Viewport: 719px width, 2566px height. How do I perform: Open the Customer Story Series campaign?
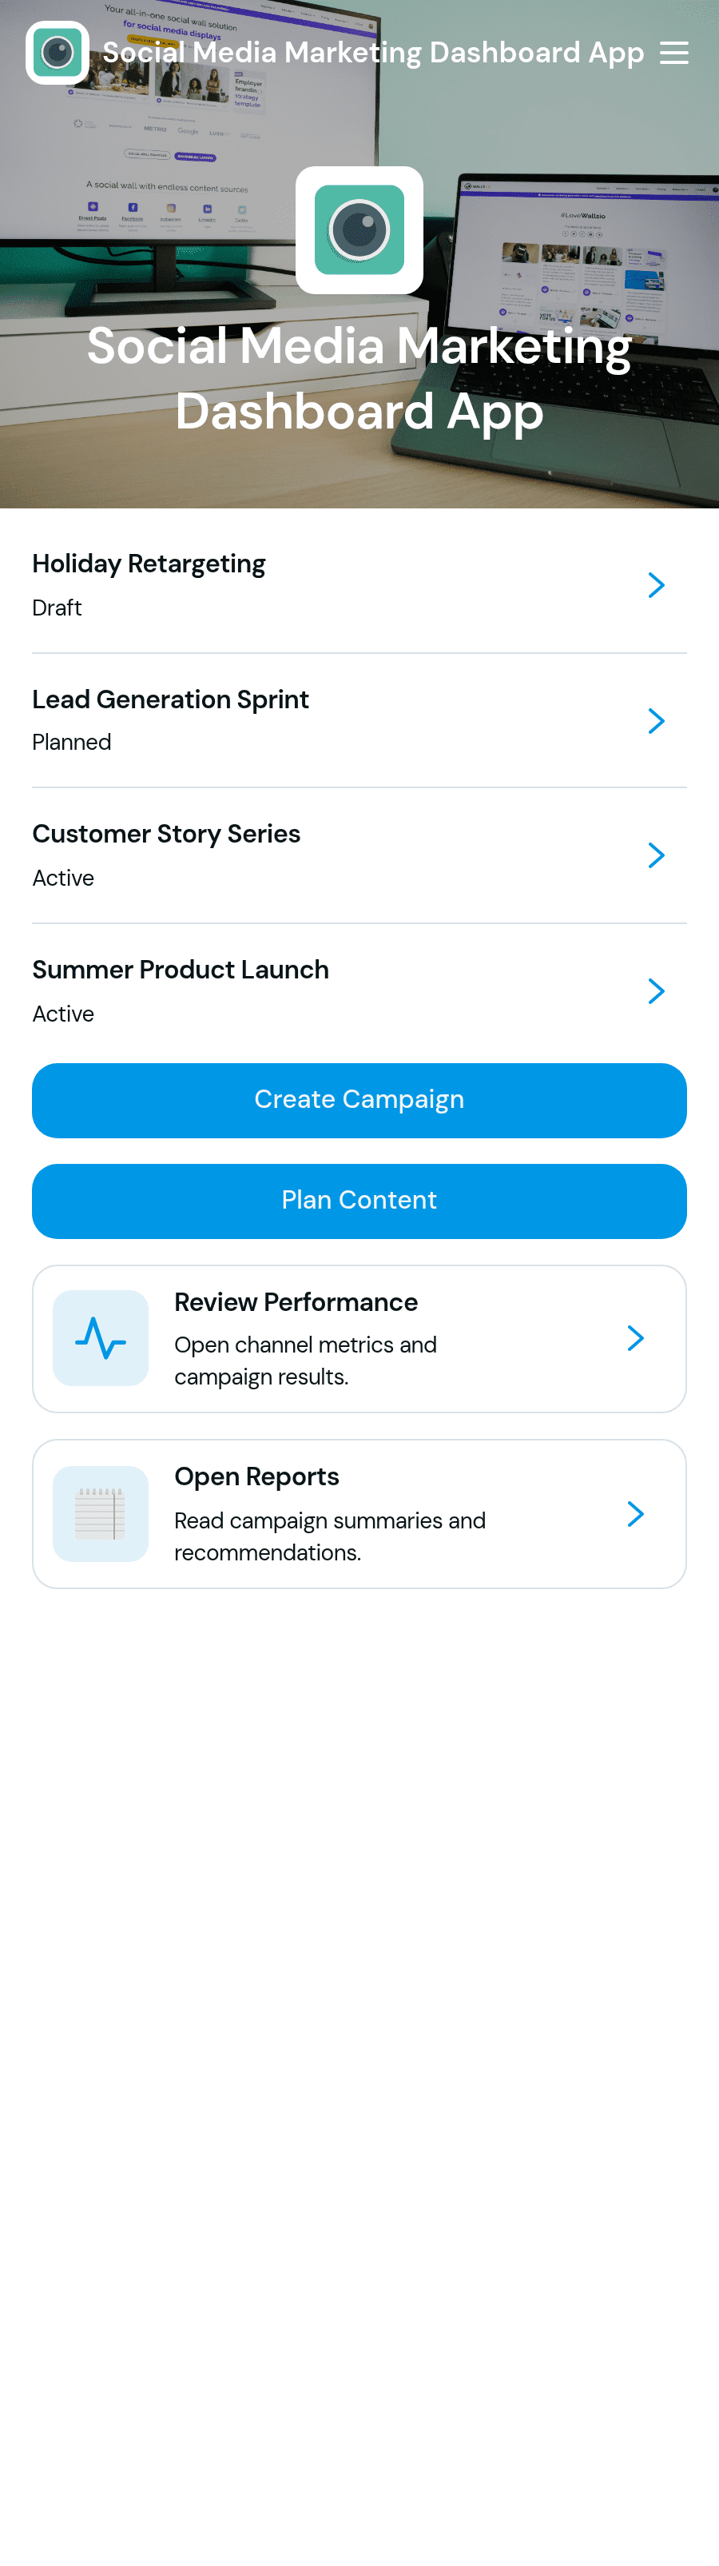tap(359, 855)
